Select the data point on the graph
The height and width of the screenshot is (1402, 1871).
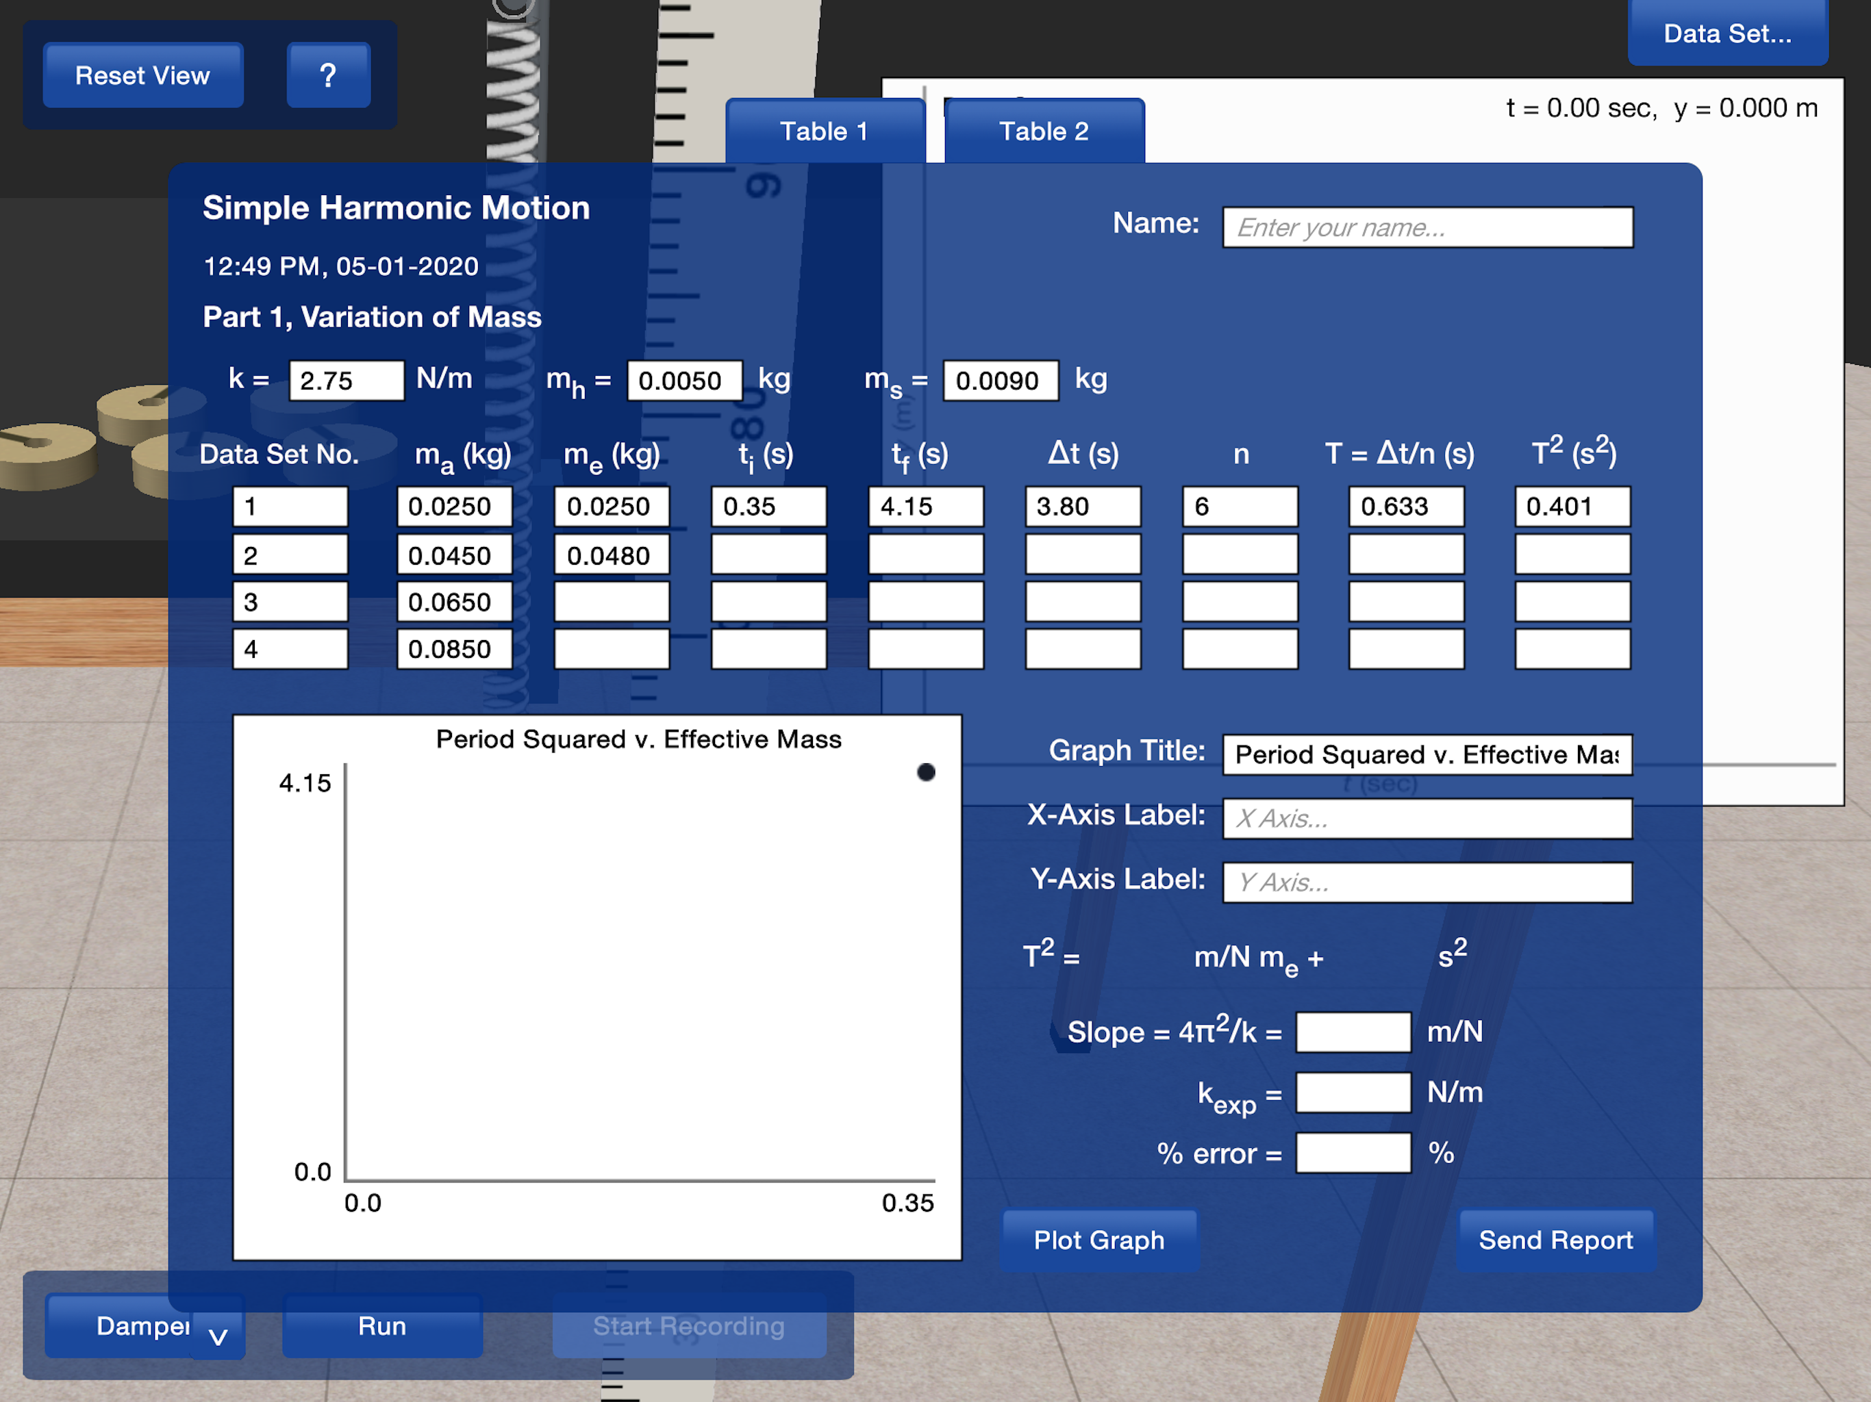(x=926, y=772)
